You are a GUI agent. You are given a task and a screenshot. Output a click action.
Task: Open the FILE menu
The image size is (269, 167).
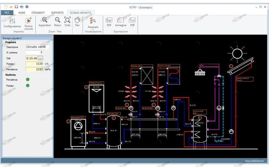pyautogui.click(x=7, y=13)
